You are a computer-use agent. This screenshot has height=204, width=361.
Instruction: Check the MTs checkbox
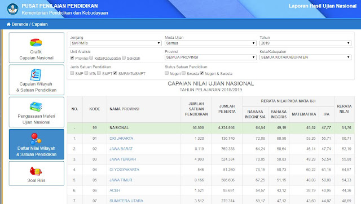pos(86,73)
